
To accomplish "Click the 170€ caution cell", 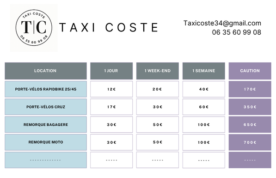I will pos(250,89).
